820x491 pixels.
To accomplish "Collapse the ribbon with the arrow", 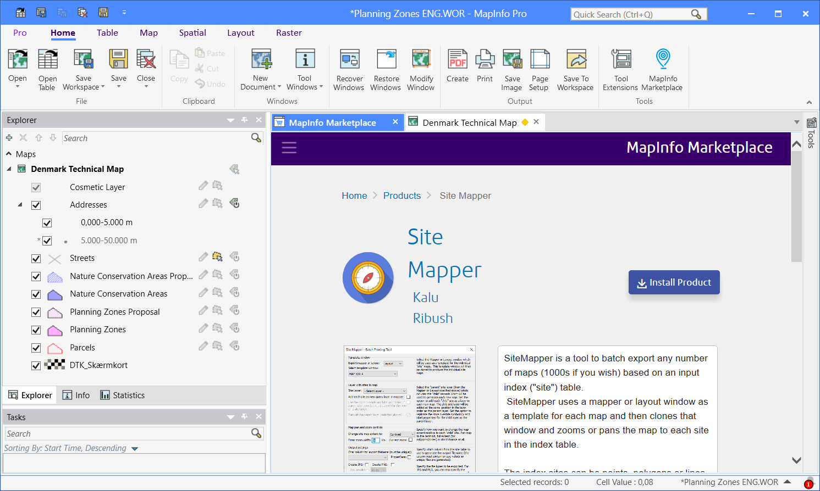I will [809, 102].
